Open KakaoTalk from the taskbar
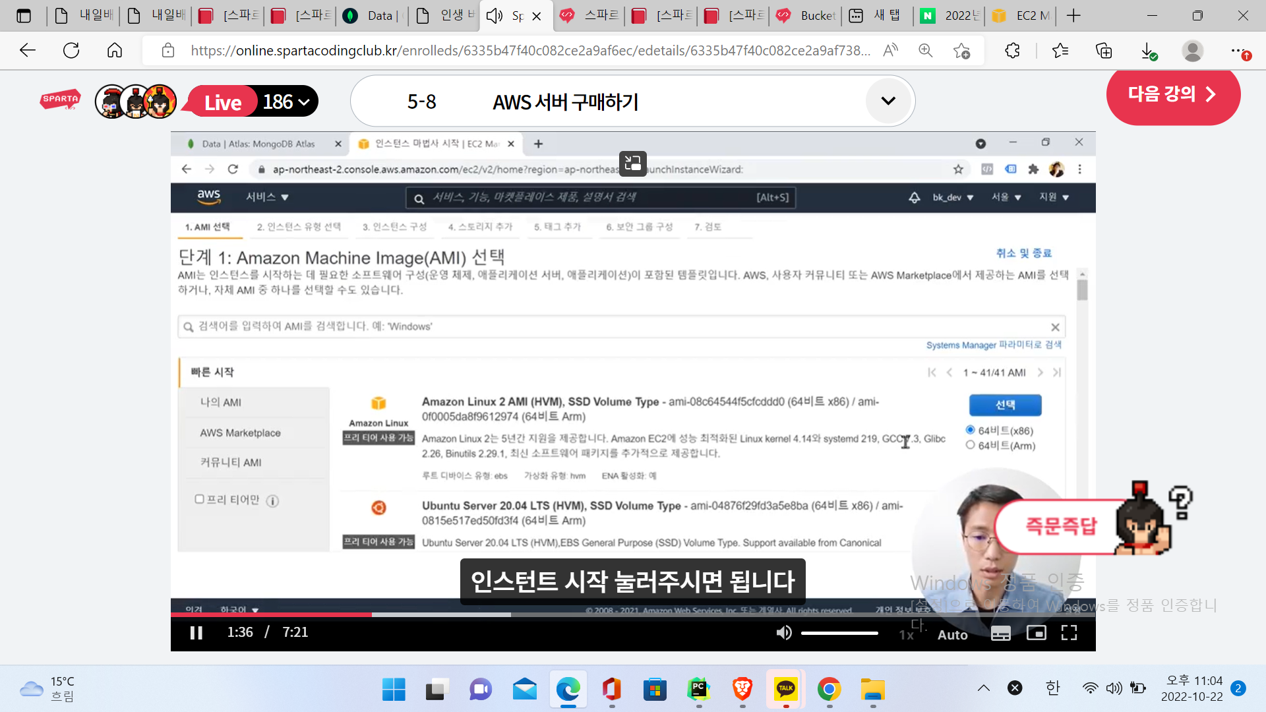Image resolution: width=1266 pixels, height=712 pixels. click(x=785, y=690)
